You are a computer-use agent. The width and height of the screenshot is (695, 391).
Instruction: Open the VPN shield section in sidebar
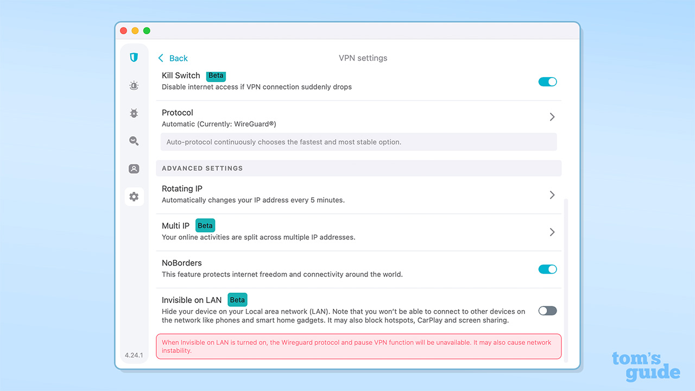pyautogui.click(x=134, y=57)
